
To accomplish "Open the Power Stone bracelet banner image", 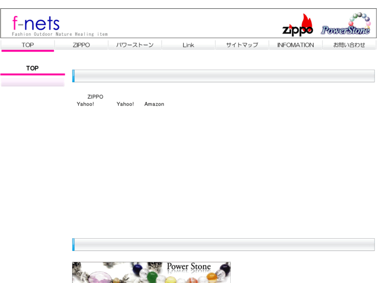I will coord(151,273).
